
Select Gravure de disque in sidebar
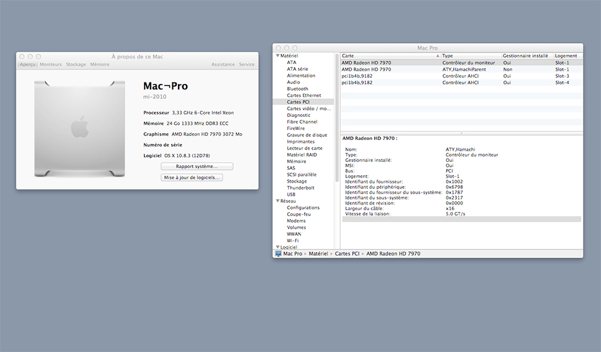[x=307, y=135]
